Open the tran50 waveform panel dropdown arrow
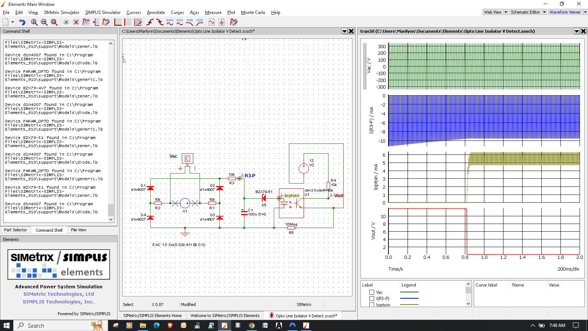The width and height of the screenshot is (588, 331). pyautogui.click(x=577, y=31)
